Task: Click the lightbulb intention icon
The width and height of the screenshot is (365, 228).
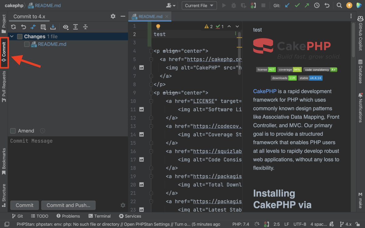Action: pos(158,27)
